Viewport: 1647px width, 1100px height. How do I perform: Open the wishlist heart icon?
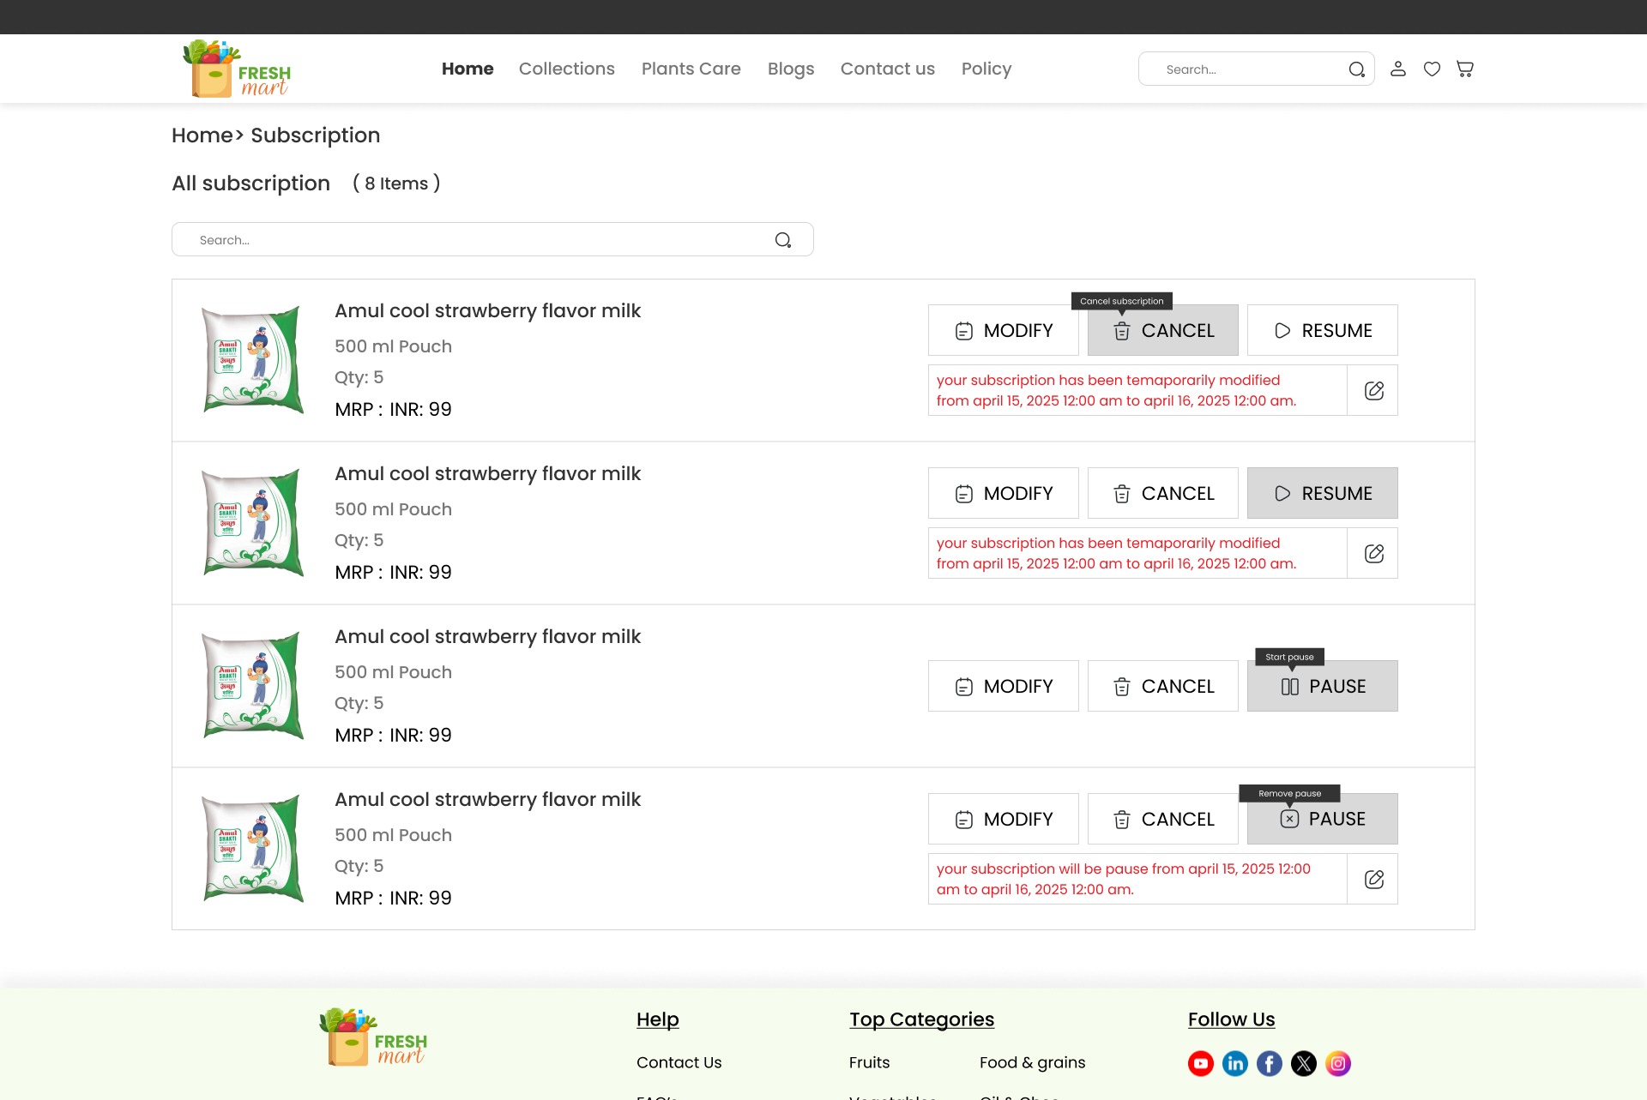pos(1432,69)
